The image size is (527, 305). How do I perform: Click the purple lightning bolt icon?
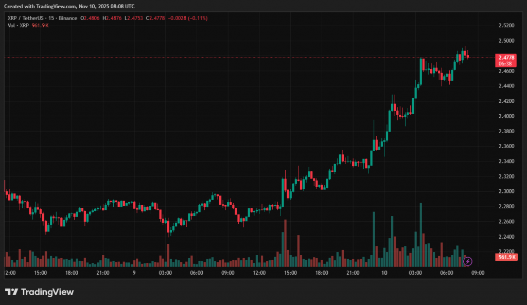(x=468, y=261)
